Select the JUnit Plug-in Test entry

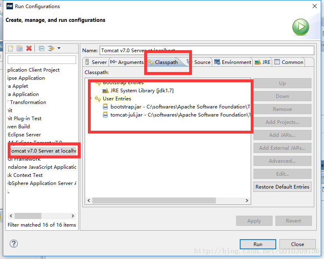point(25,118)
